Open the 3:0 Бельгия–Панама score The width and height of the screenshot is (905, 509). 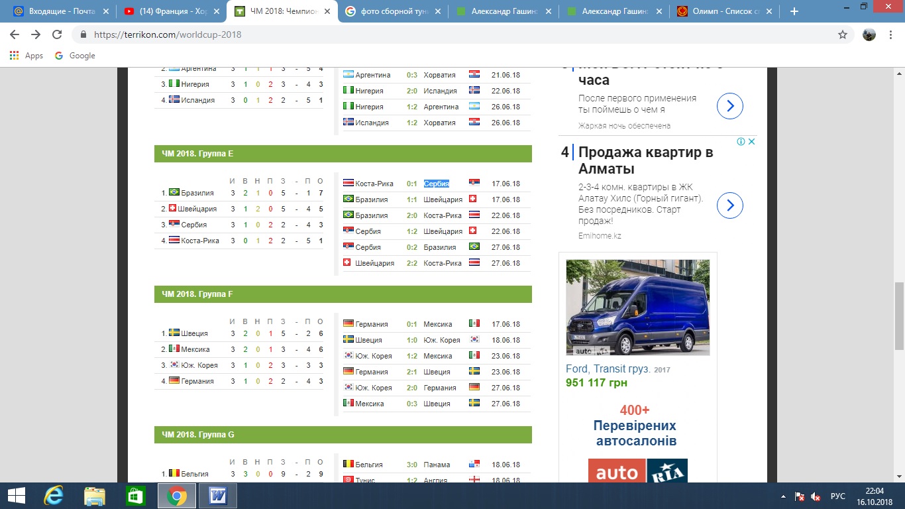[412, 465]
